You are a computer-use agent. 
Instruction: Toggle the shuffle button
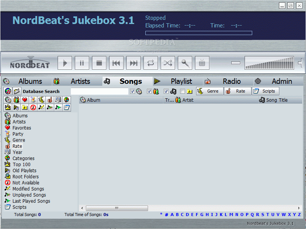[168, 63]
